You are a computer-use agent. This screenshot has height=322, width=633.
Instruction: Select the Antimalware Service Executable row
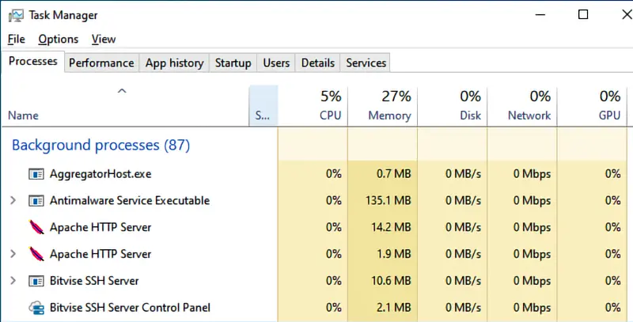(315, 201)
